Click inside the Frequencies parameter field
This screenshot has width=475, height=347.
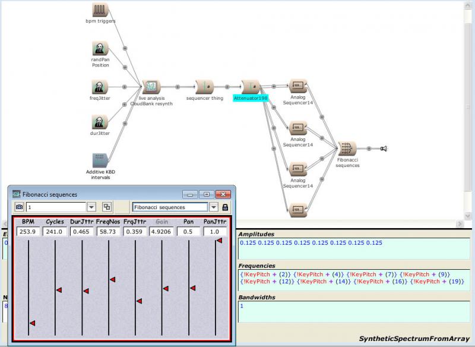point(354,280)
